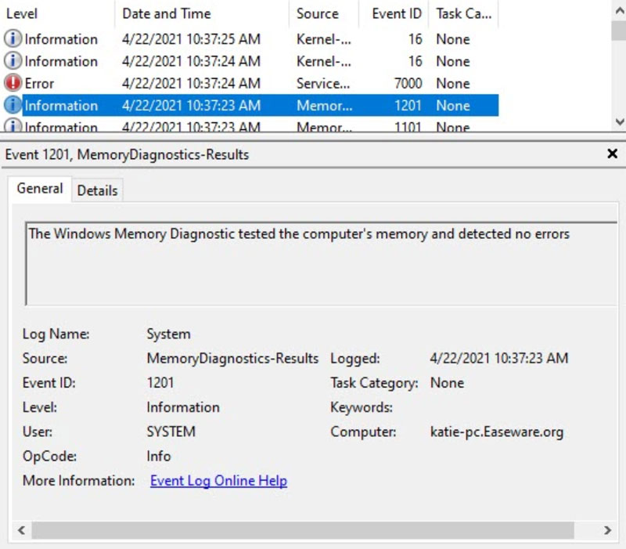Switch to the General tab
The image size is (626, 549).
pyautogui.click(x=40, y=189)
